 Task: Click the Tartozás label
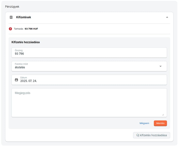pos(18,29)
